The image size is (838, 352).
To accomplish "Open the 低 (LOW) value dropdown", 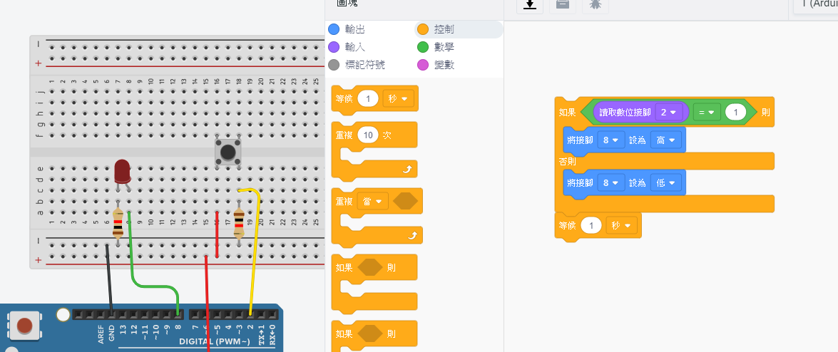I will [665, 182].
